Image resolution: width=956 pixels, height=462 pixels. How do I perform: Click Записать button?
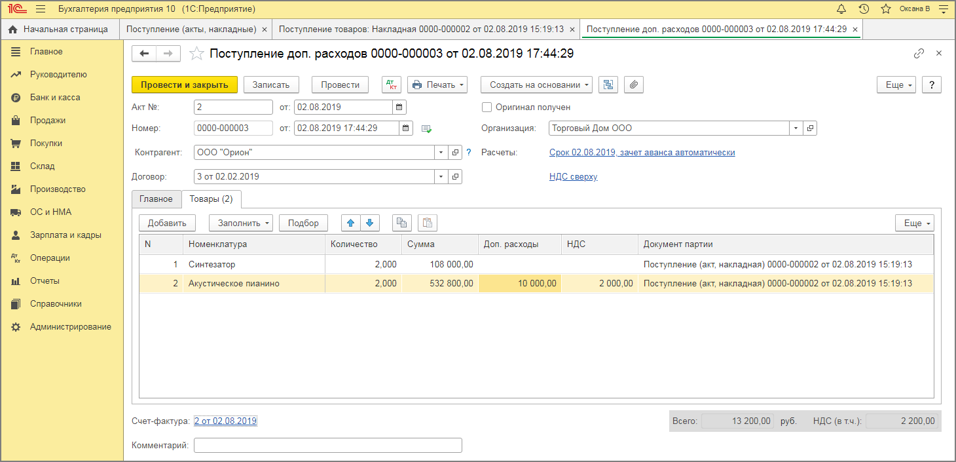point(271,85)
